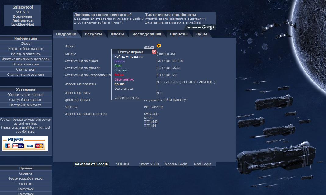Click the Скачать link
This screenshot has height=195, width=326.
coord(26,184)
